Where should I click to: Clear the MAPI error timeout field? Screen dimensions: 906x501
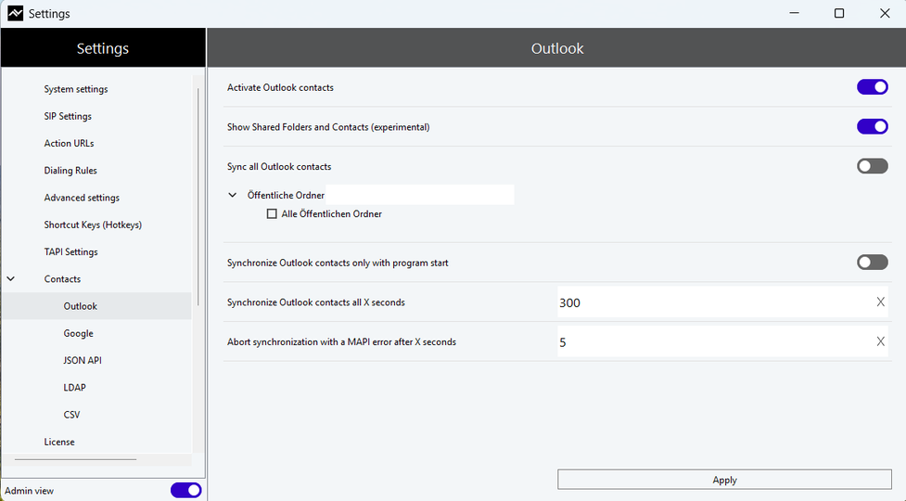pos(880,341)
